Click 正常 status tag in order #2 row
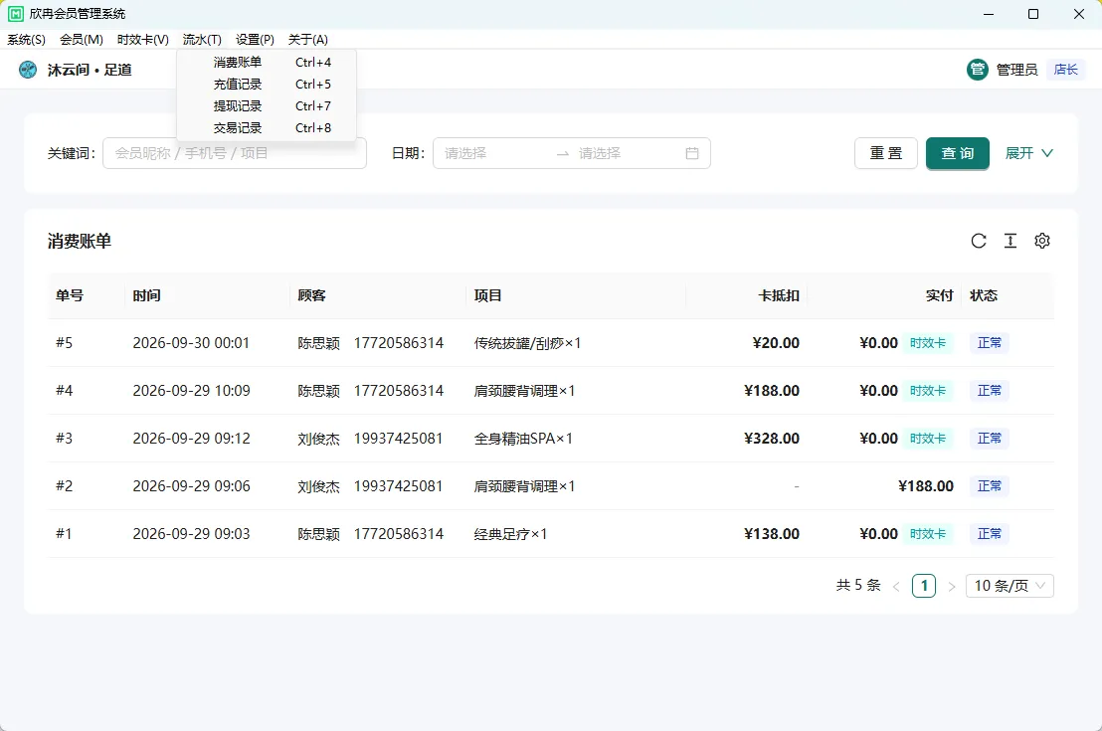 pyautogui.click(x=990, y=486)
